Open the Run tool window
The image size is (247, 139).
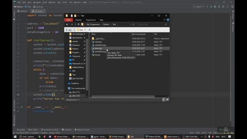click(21, 130)
